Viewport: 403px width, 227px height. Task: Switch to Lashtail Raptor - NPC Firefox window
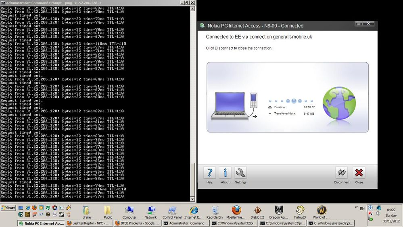pyautogui.click(x=89, y=223)
